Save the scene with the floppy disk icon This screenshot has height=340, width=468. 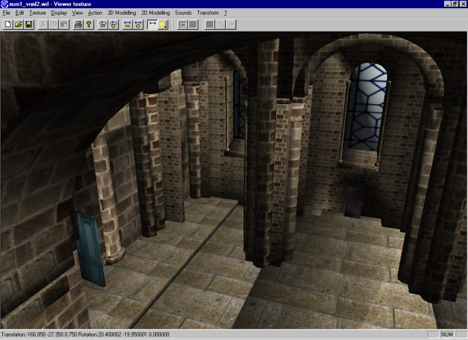coord(29,25)
